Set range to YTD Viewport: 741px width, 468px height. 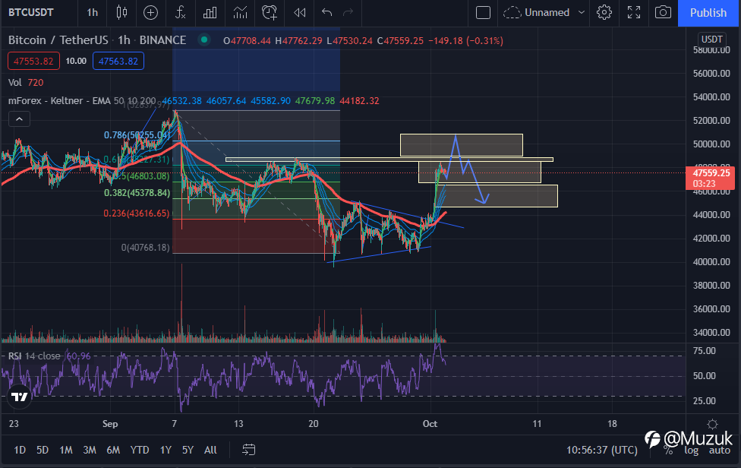[140, 450]
